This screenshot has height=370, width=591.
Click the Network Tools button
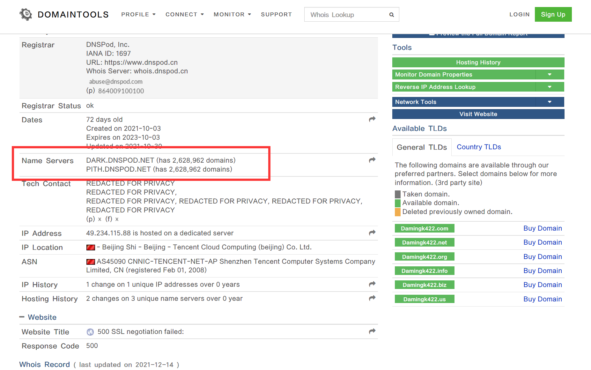click(x=464, y=102)
